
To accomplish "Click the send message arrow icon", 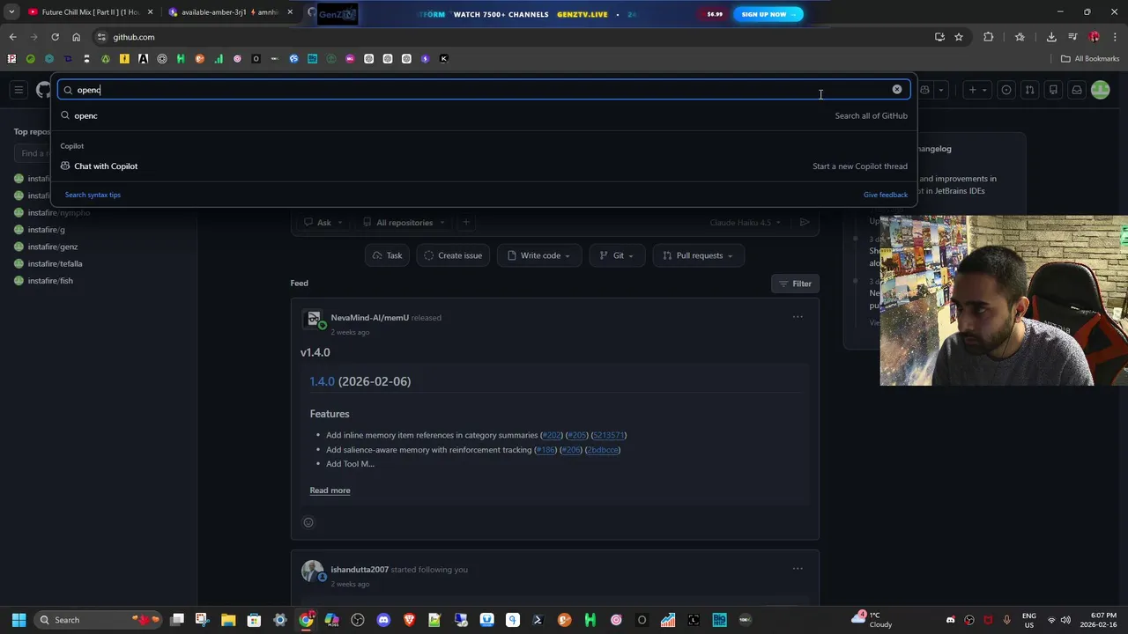I will [804, 223].
